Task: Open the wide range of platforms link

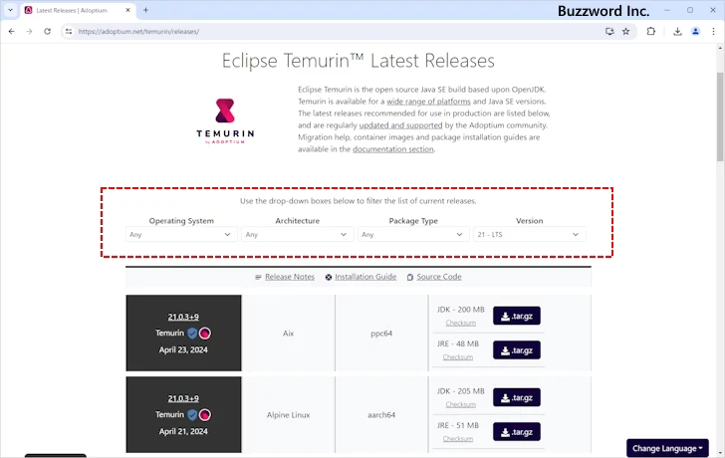Action: 428,102
